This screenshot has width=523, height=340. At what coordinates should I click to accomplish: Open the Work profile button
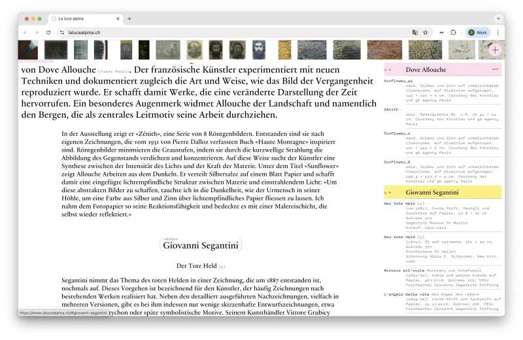pos(478,33)
